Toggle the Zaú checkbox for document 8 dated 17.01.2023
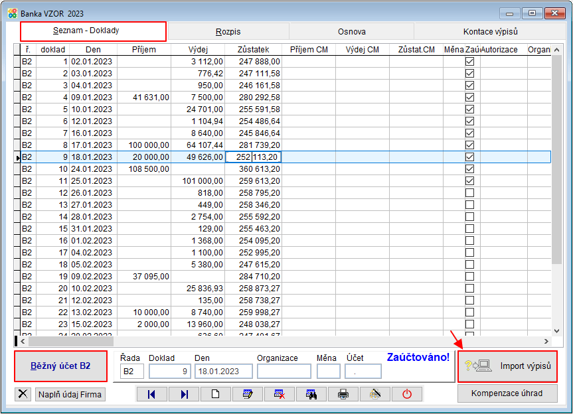 pyautogui.click(x=469, y=145)
